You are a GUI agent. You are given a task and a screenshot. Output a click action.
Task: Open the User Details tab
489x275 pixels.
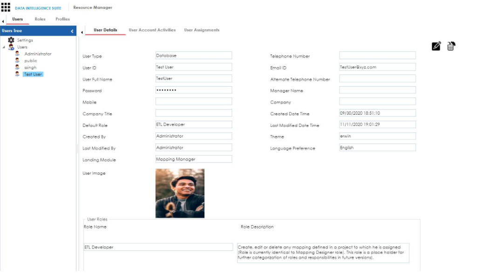[105, 30]
